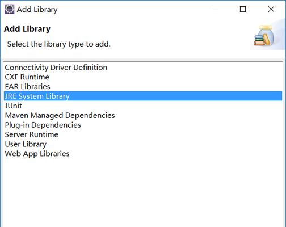Click the Add Library title bar text
This screenshot has height=227, width=286.
(37, 9)
